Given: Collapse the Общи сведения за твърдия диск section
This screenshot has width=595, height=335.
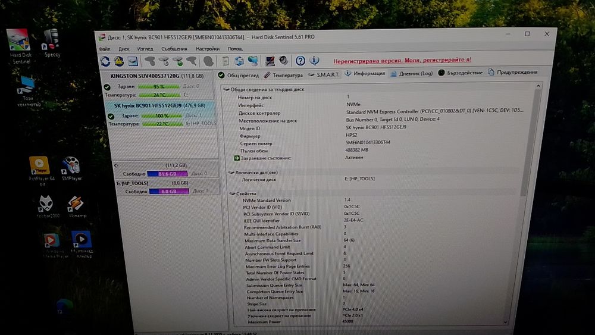Looking at the screenshot, I should 226,89.
